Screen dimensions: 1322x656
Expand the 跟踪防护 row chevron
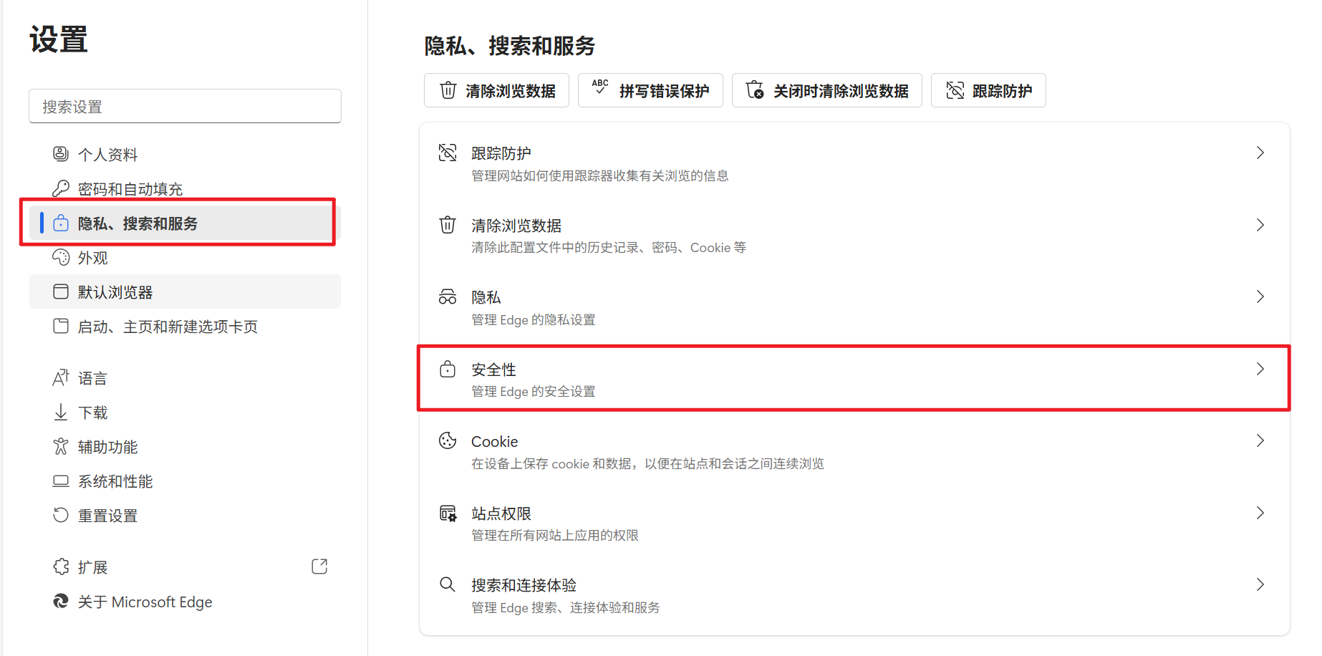pos(1260,153)
